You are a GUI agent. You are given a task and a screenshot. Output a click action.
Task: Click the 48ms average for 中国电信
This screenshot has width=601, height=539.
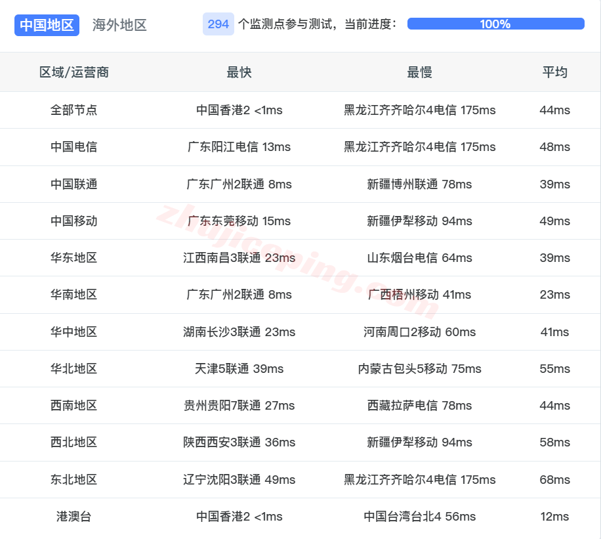(x=554, y=147)
